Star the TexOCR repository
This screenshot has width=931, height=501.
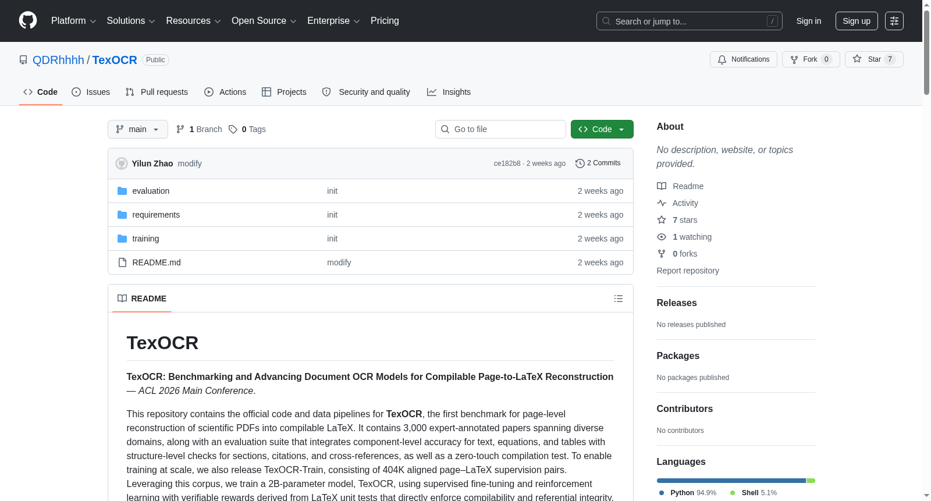coord(874,59)
